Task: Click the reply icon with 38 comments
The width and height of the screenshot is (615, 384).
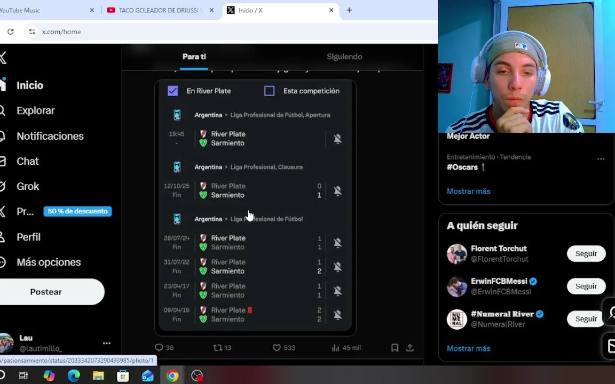Action: pyautogui.click(x=159, y=348)
